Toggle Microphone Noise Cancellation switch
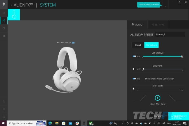This screenshot has height=126, width=189. (x=134, y=79)
